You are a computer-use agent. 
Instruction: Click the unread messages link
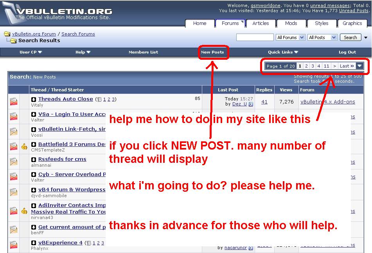click(330, 5)
